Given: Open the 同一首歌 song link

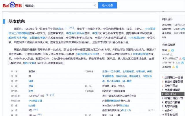Looking at the screenshot, I should coord(127,81).
